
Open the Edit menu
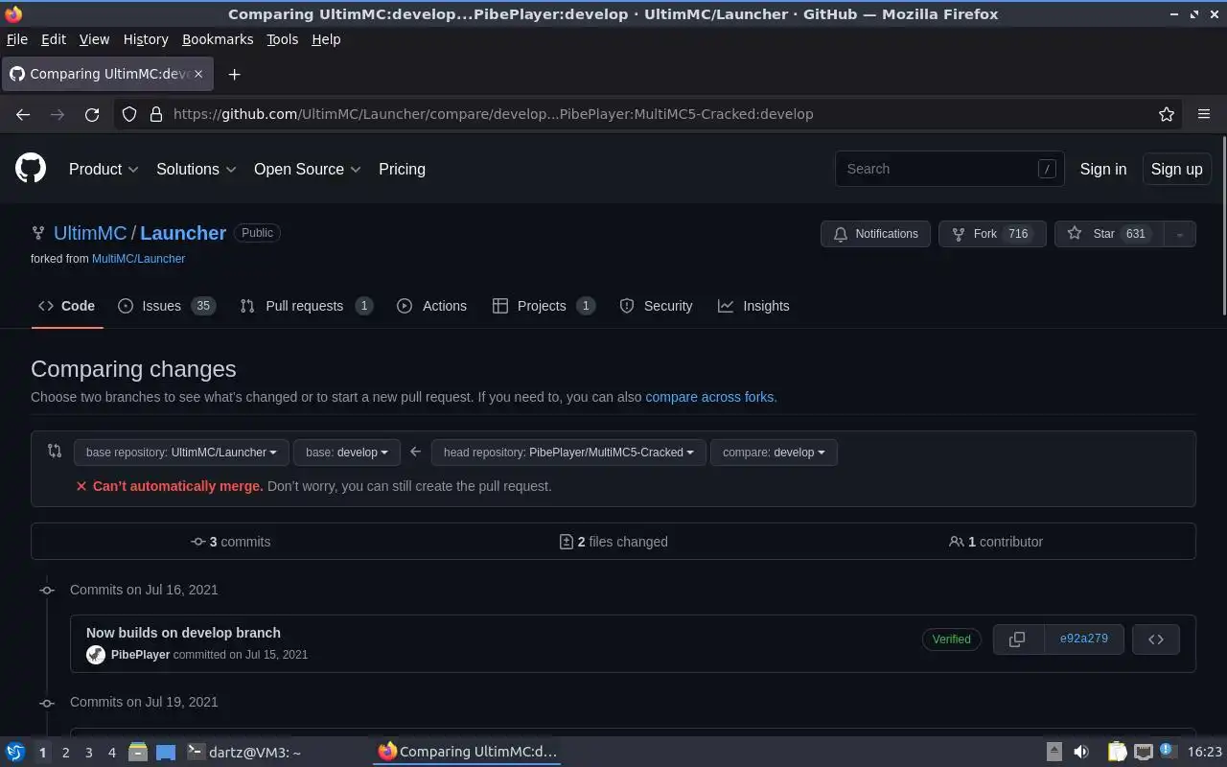(x=54, y=39)
